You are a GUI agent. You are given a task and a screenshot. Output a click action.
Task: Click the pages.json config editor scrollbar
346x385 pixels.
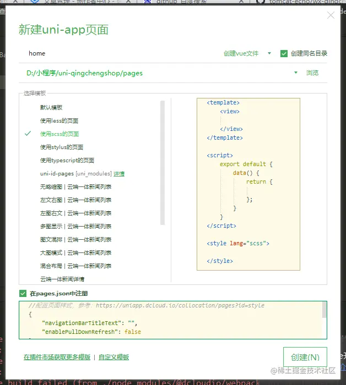[x=325, y=310]
